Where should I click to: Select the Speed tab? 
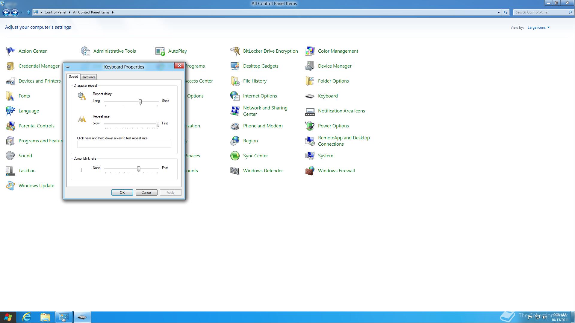73,77
